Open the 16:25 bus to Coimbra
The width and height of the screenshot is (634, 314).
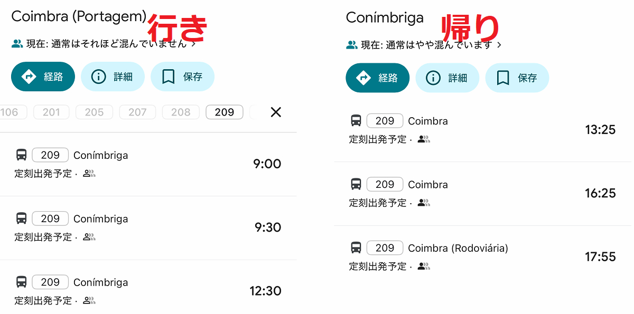(482, 193)
